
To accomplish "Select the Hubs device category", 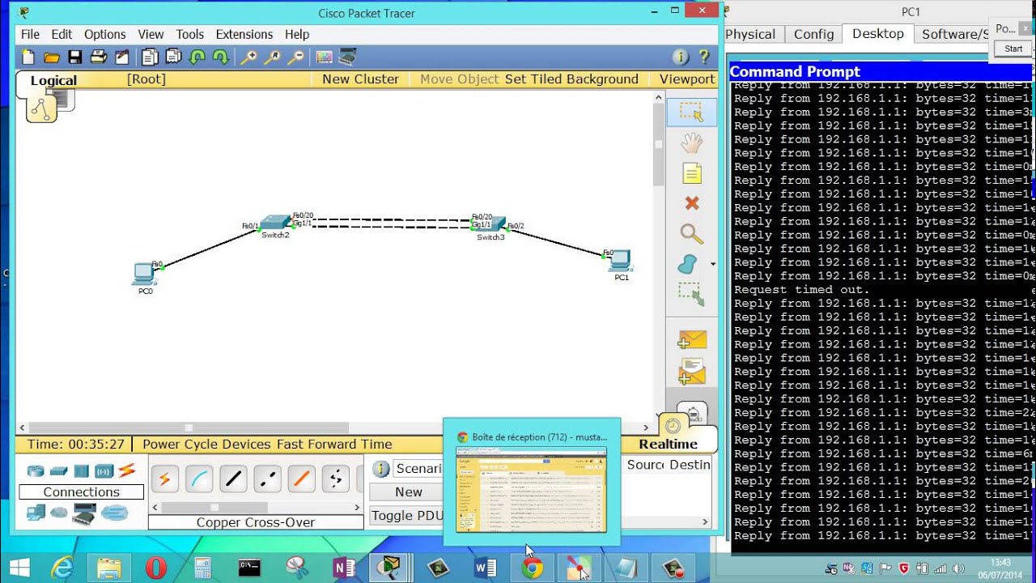I will [81, 471].
